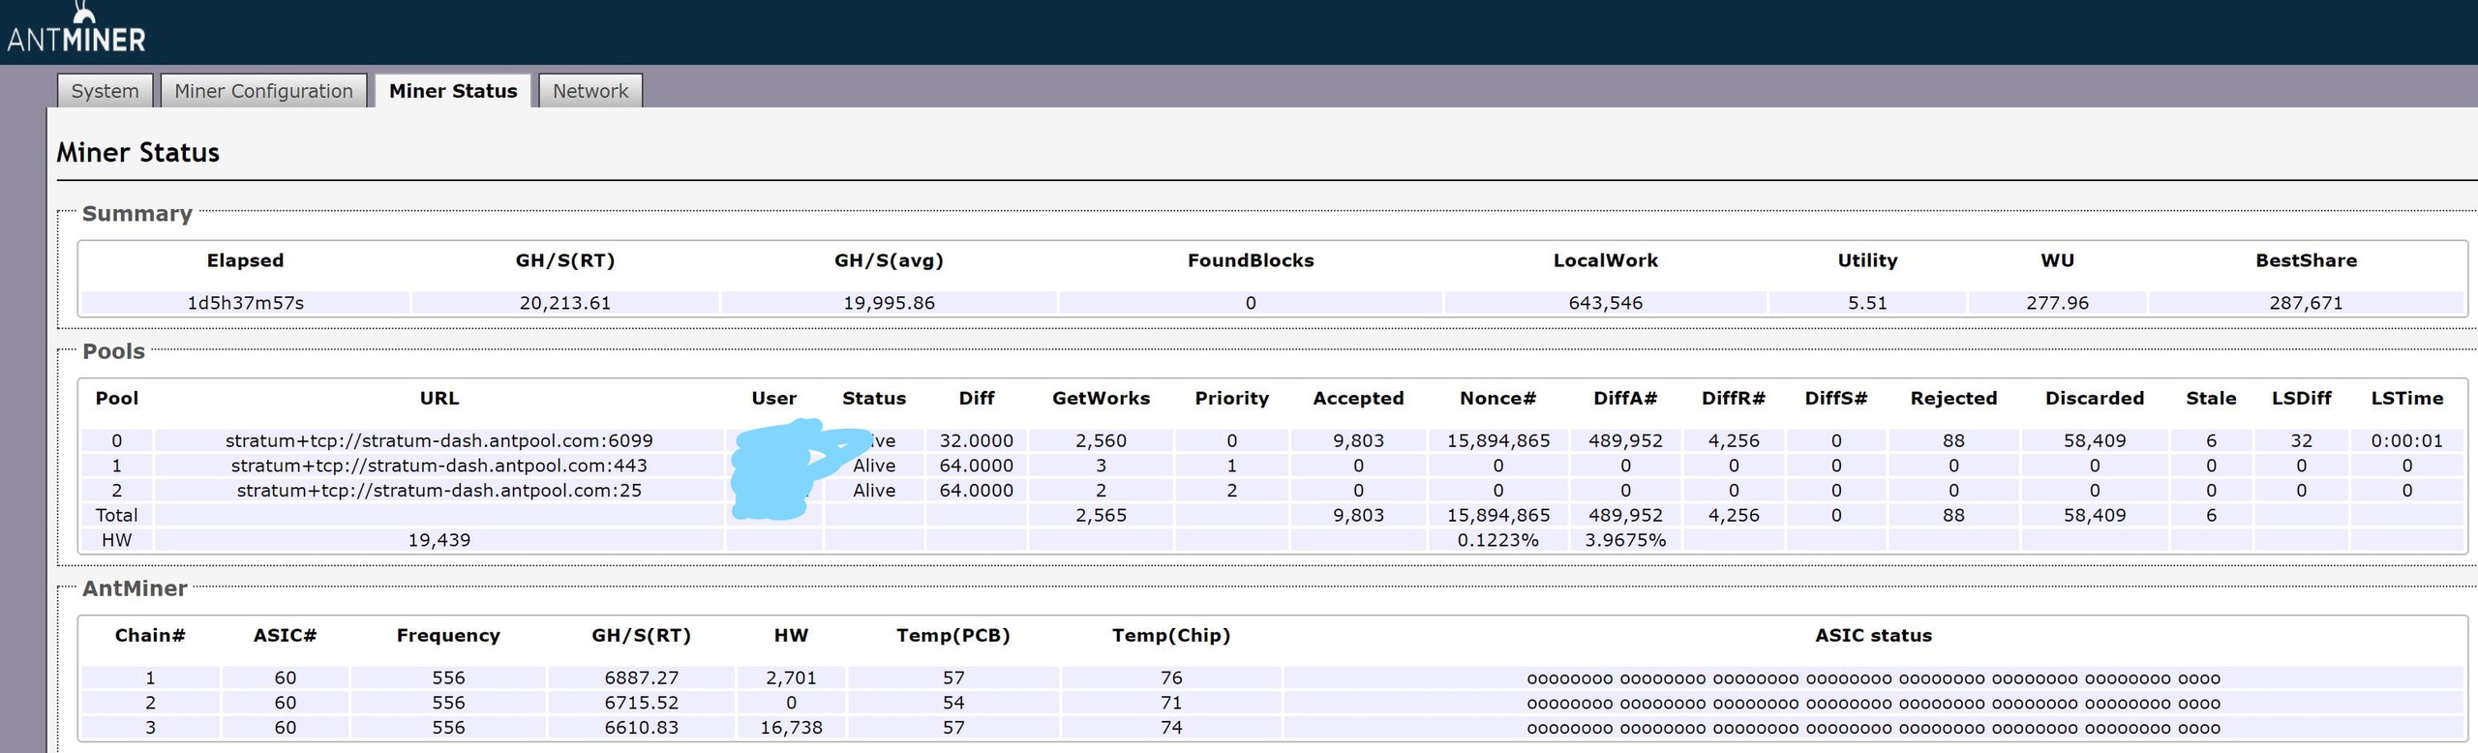Click pool URL ending with :25
Viewport: 2478px width, 753px height.
click(x=439, y=491)
